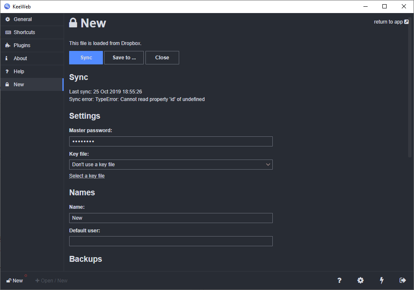
Task: Click the info icon next to About
Action: [8, 58]
